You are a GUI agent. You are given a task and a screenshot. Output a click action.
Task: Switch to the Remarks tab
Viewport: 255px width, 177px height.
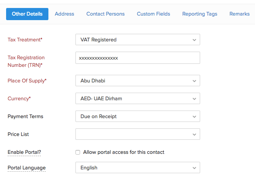(239, 14)
